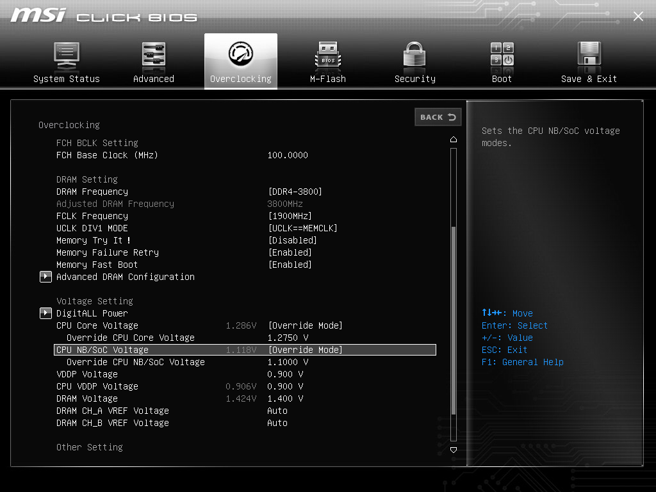
Task: Open the Security padlock icon
Action: tap(414, 55)
